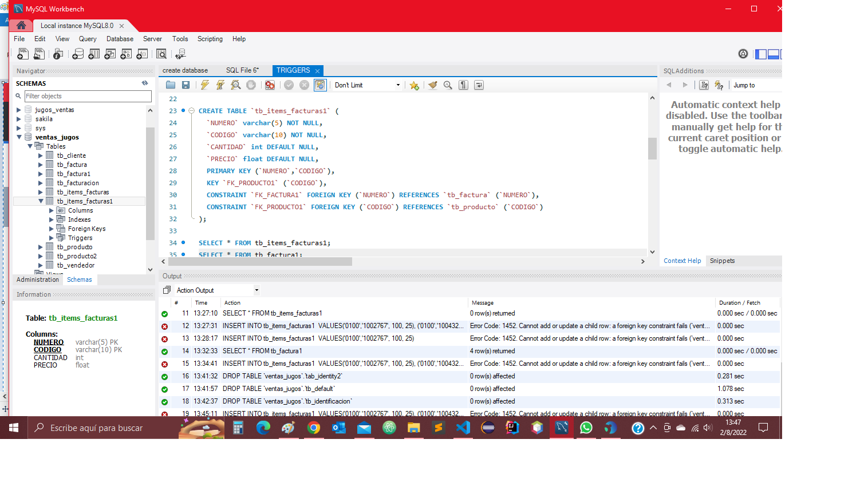
Task: Switch to SQL File 6 tab
Action: (242, 70)
